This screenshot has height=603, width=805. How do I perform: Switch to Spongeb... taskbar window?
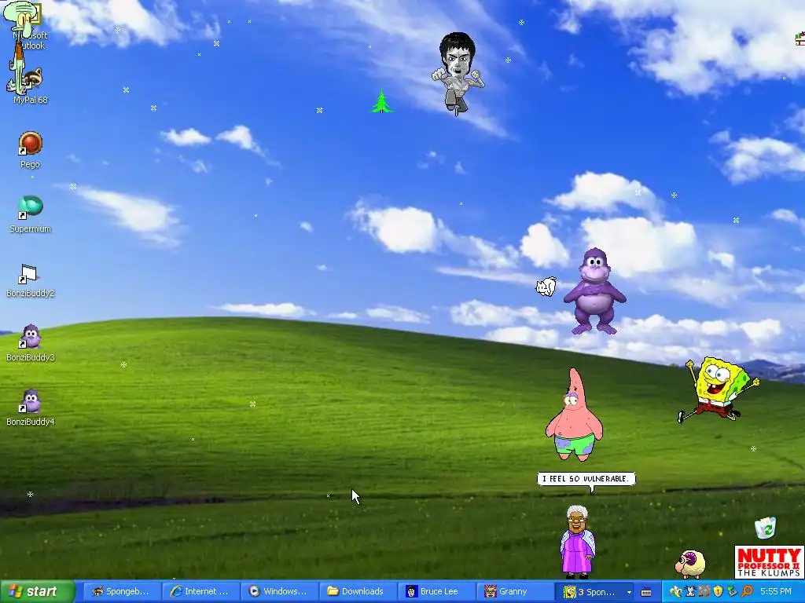121,591
